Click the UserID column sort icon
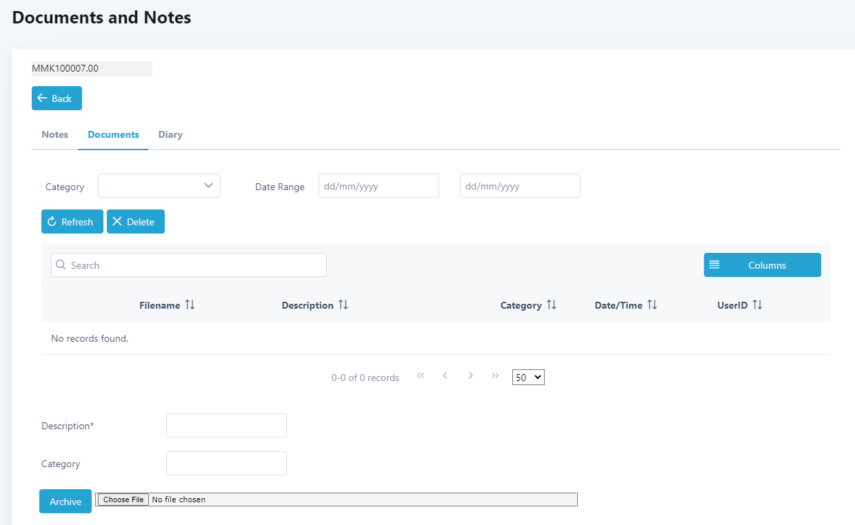855x525 pixels. [x=757, y=305]
